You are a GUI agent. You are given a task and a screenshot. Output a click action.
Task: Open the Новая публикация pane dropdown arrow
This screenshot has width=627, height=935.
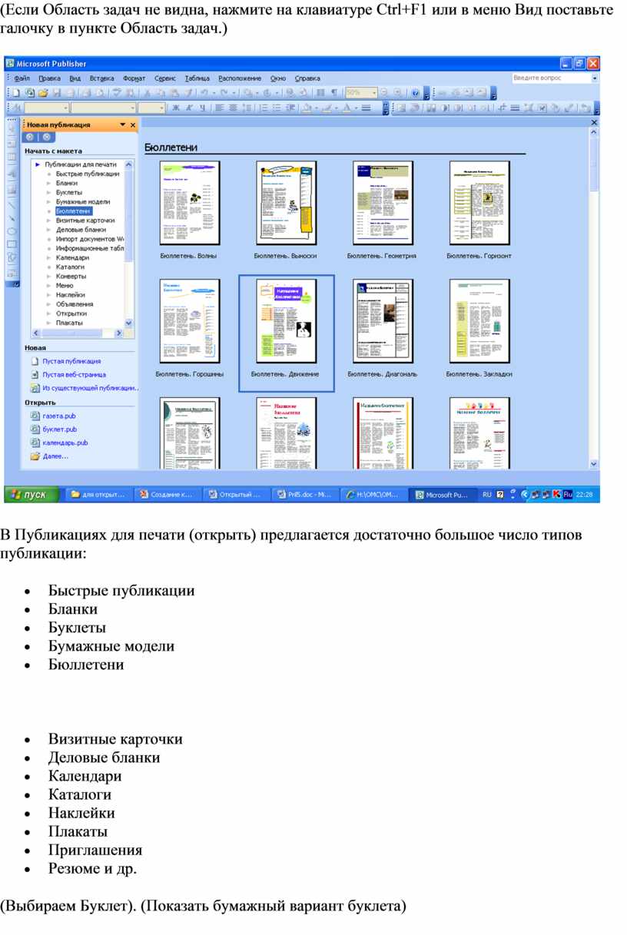pos(121,124)
